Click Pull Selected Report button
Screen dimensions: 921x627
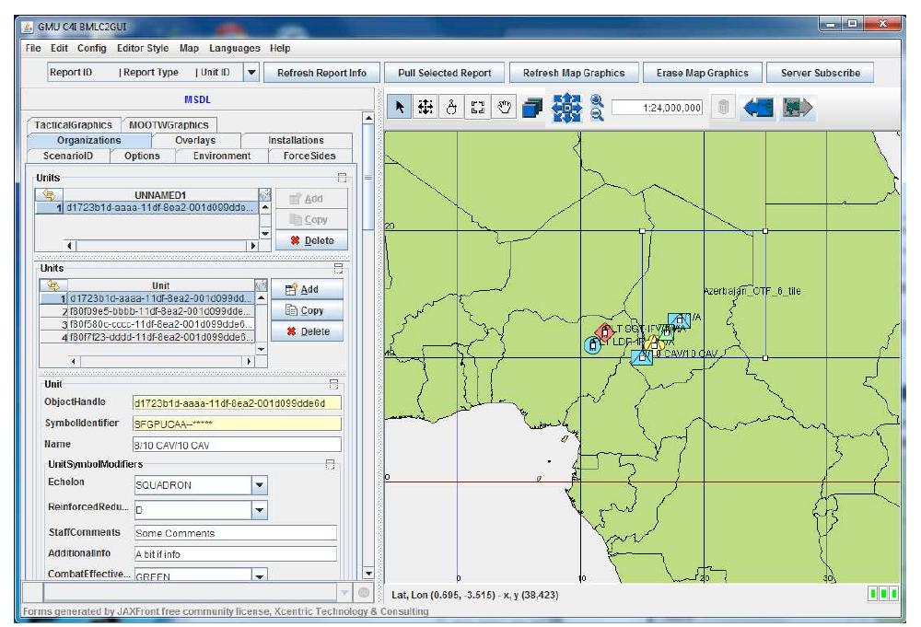tap(445, 73)
